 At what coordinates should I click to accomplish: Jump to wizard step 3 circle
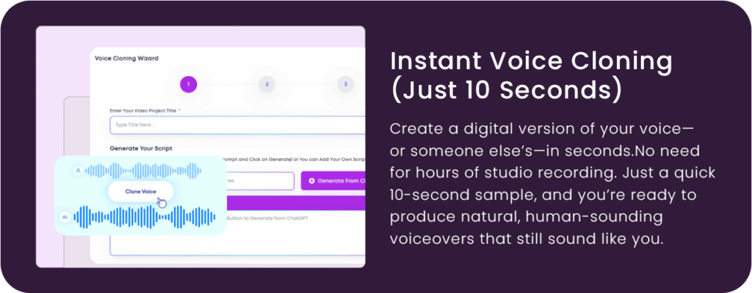(345, 85)
